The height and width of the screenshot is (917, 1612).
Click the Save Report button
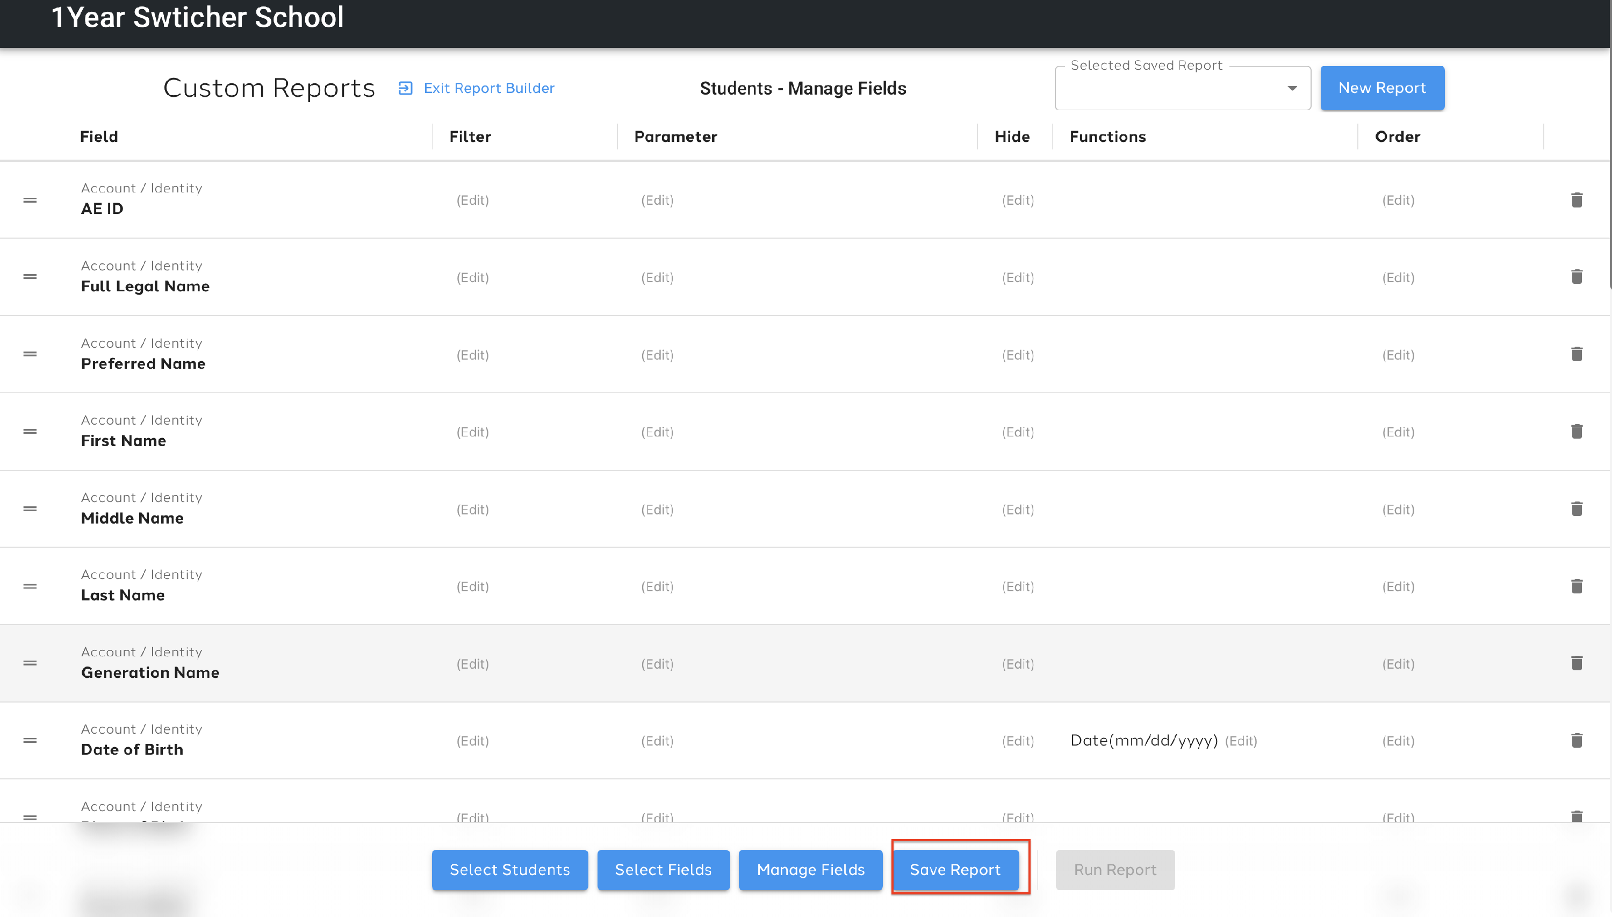[955, 870]
